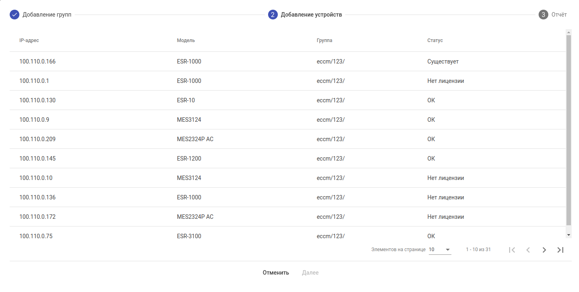Click the table's vertical scrollbar thumb
579x292 pixels.
569,129
